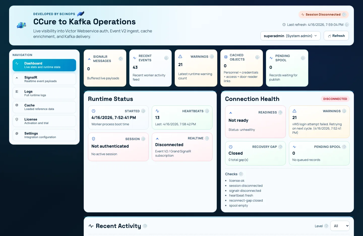Click 'Last: 4/16/2026, 7:58:42 PM' heartbeat text
The width and height of the screenshot is (363, 236).
(175, 124)
